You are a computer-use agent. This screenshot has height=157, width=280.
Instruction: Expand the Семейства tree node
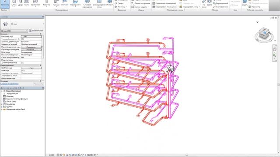click(x=2, y=104)
